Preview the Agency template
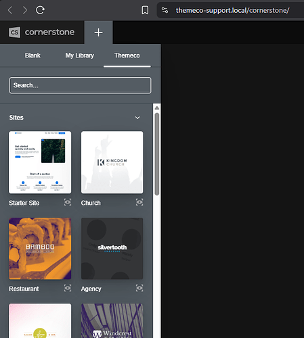Screen dimensions: 304x338 [x=139, y=288]
